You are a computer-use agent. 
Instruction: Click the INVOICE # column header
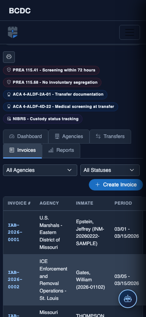19,203
